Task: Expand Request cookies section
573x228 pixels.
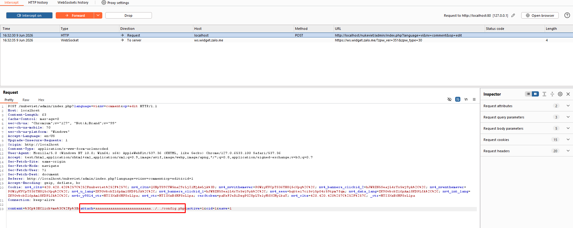Action: [x=568, y=140]
